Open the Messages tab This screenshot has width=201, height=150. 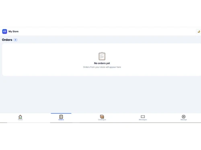[x=143, y=118]
